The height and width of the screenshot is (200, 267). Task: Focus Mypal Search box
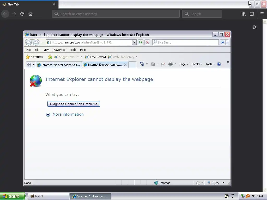(202, 14)
